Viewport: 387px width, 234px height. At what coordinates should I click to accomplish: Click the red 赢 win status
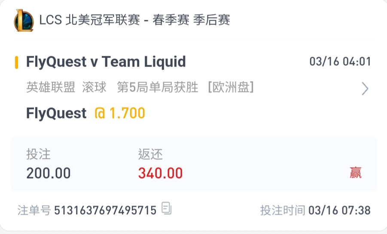(356, 173)
